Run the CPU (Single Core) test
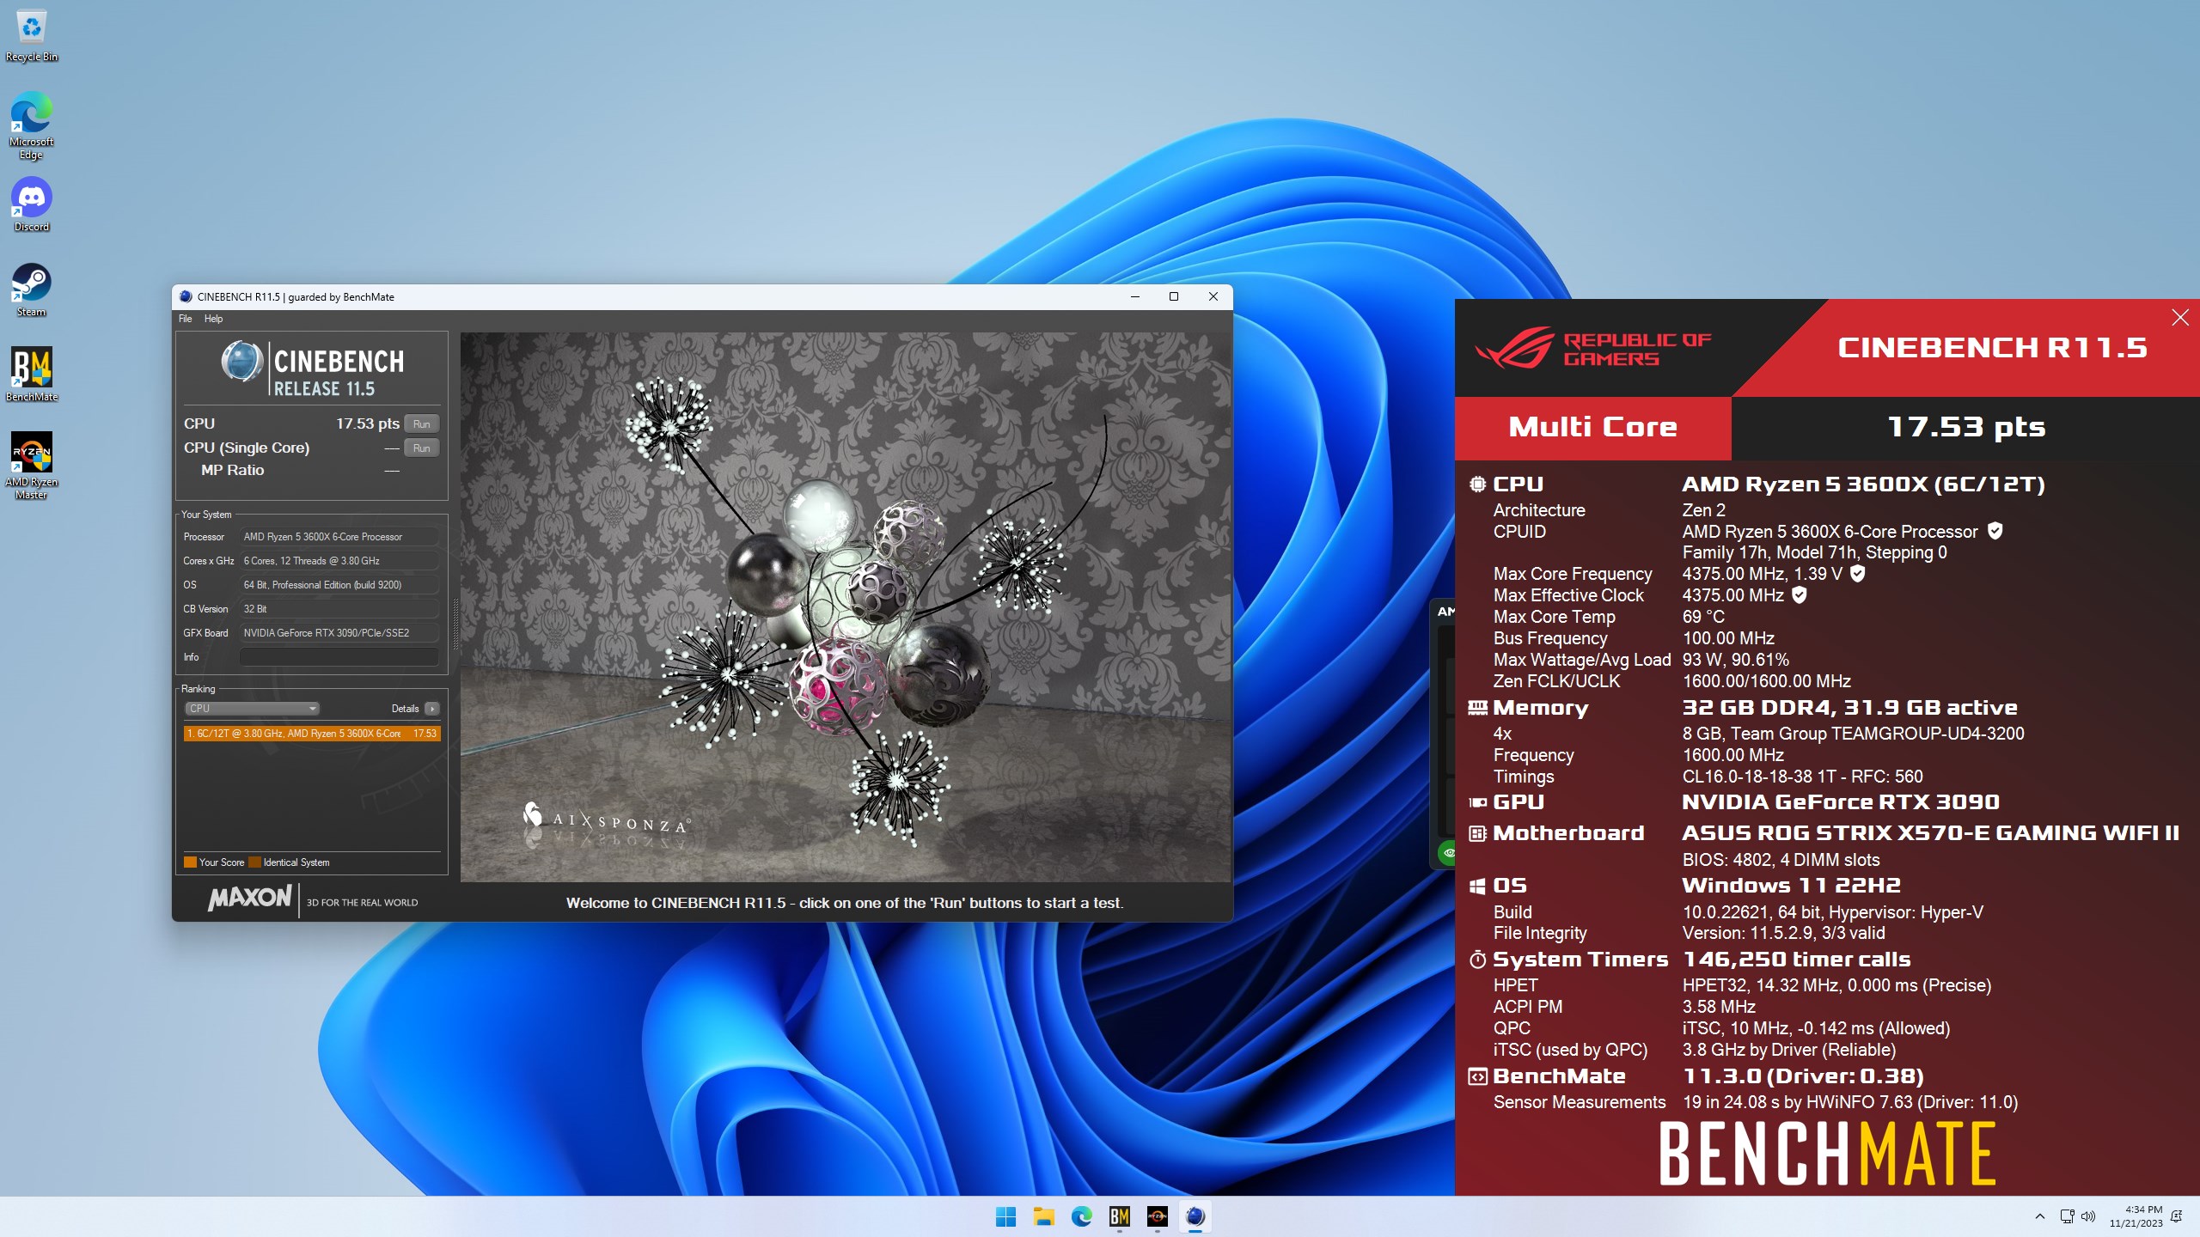Image resolution: width=2200 pixels, height=1237 pixels. click(x=421, y=448)
